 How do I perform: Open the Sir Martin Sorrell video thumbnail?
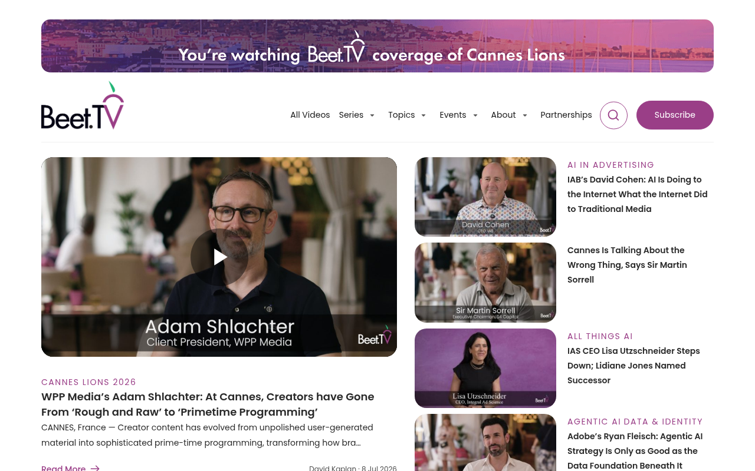point(485,283)
